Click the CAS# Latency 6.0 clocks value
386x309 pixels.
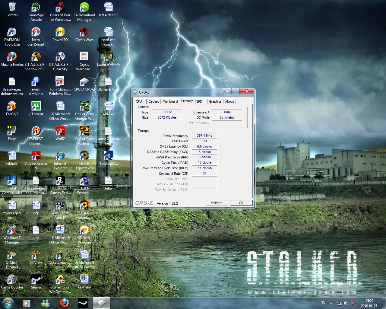(x=204, y=146)
